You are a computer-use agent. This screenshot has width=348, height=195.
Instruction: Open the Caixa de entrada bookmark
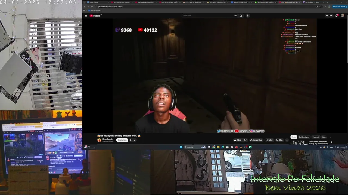coord(95,10)
